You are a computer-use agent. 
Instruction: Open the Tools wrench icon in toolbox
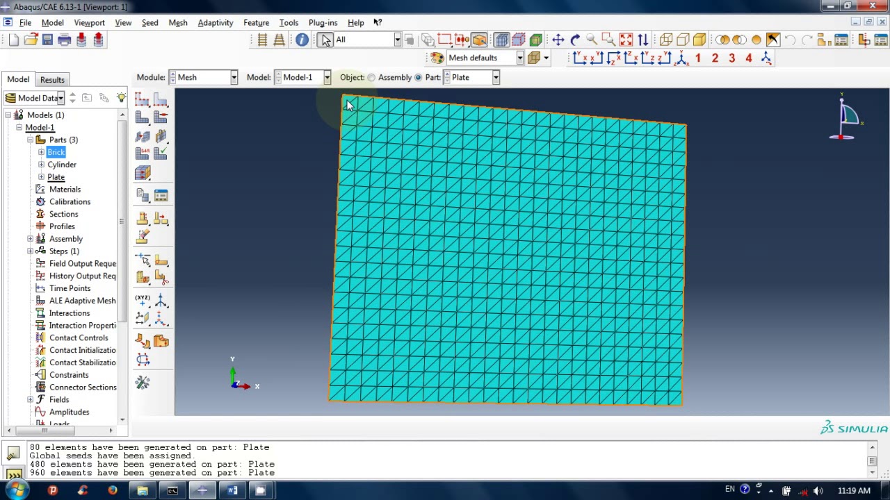(x=143, y=383)
